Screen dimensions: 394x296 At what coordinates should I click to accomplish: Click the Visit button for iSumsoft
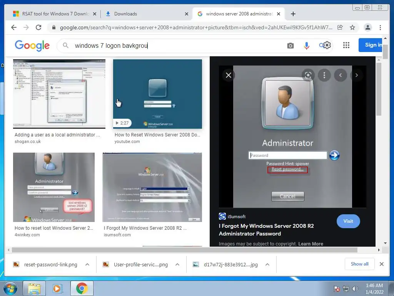[348, 221]
